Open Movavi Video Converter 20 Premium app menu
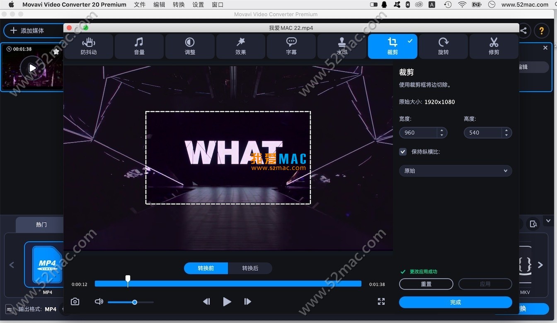 (74, 5)
